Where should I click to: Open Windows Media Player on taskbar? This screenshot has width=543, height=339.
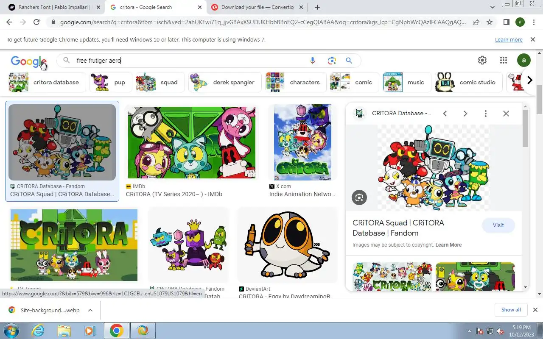(90, 331)
